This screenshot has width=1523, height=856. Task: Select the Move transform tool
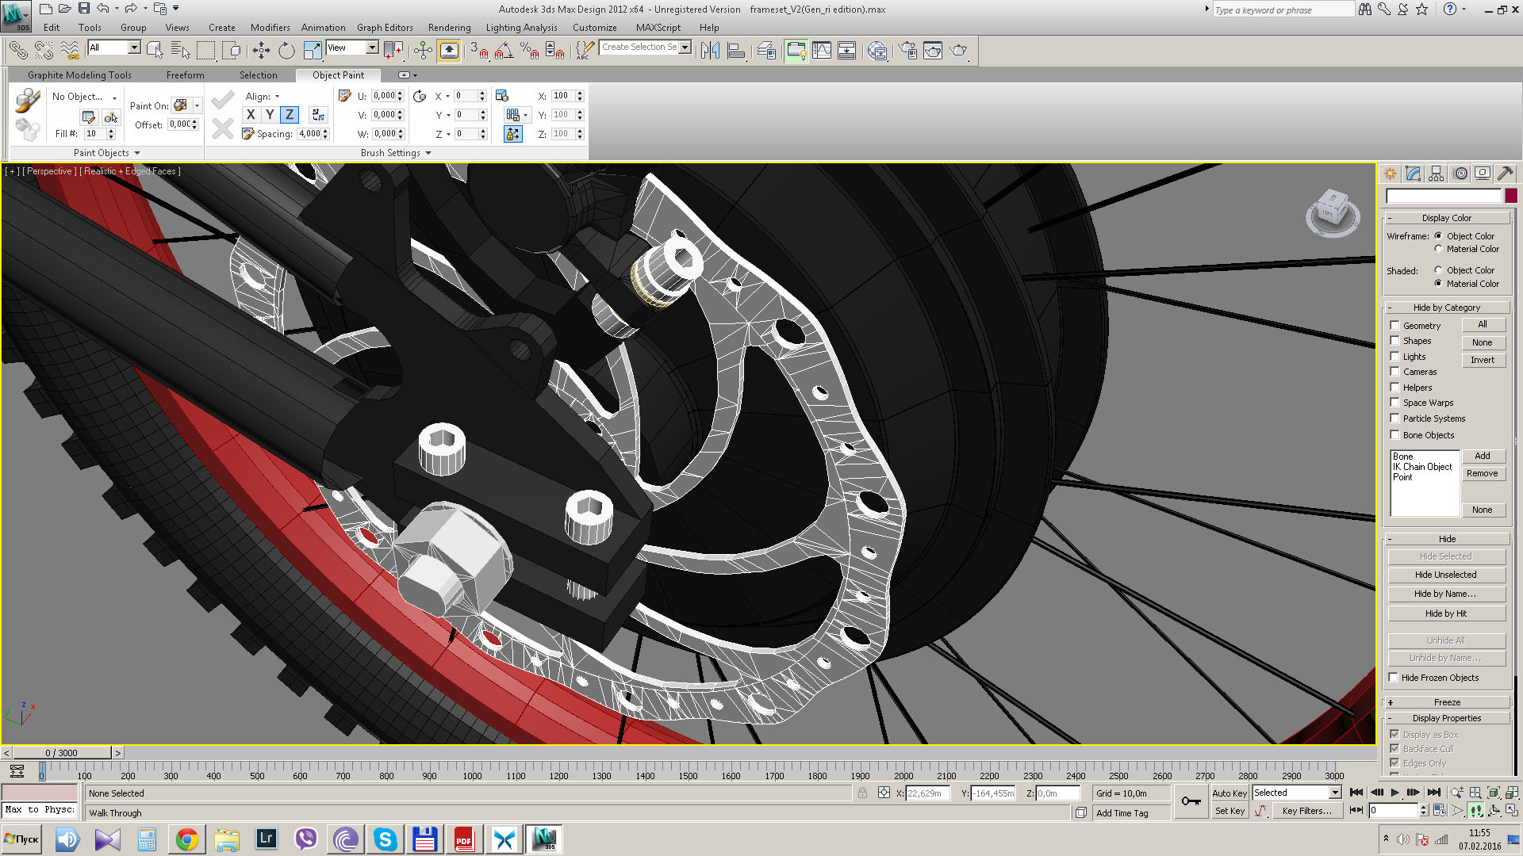[261, 51]
